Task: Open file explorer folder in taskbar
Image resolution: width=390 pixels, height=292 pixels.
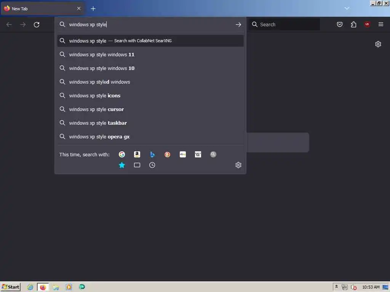Action: [56, 287]
